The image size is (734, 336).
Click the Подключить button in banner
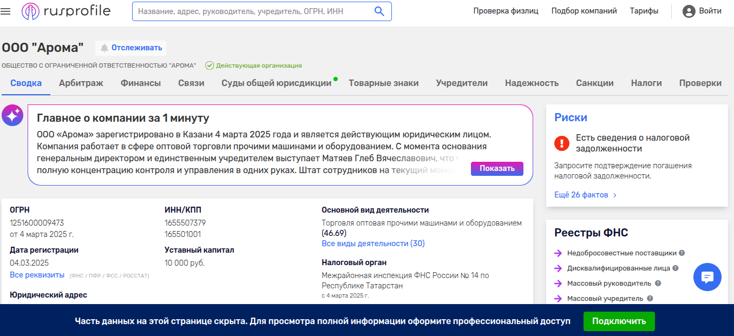click(619, 321)
